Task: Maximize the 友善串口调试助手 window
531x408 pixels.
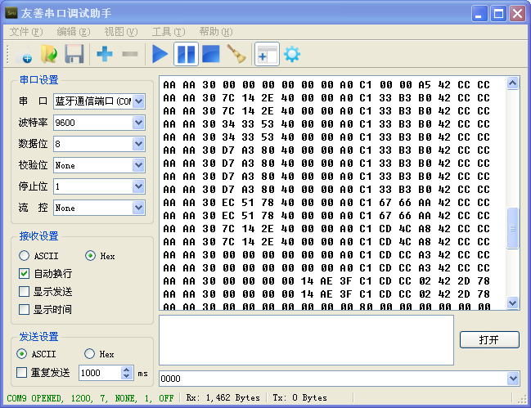Action: [x=498, y=14]
